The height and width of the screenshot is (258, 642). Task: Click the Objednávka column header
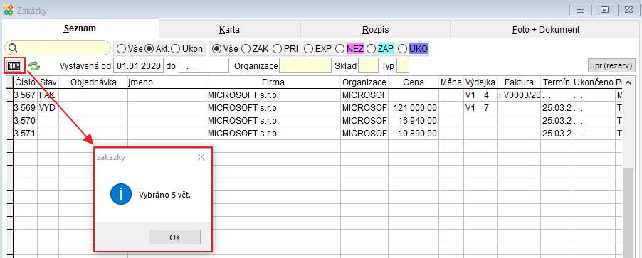point(93,82)
